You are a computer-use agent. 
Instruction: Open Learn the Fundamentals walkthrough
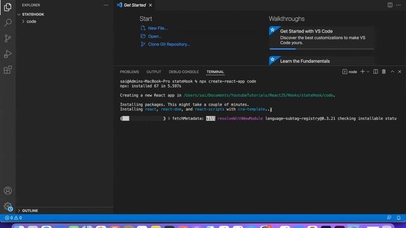pyautogui.click(x=322, y=61)
